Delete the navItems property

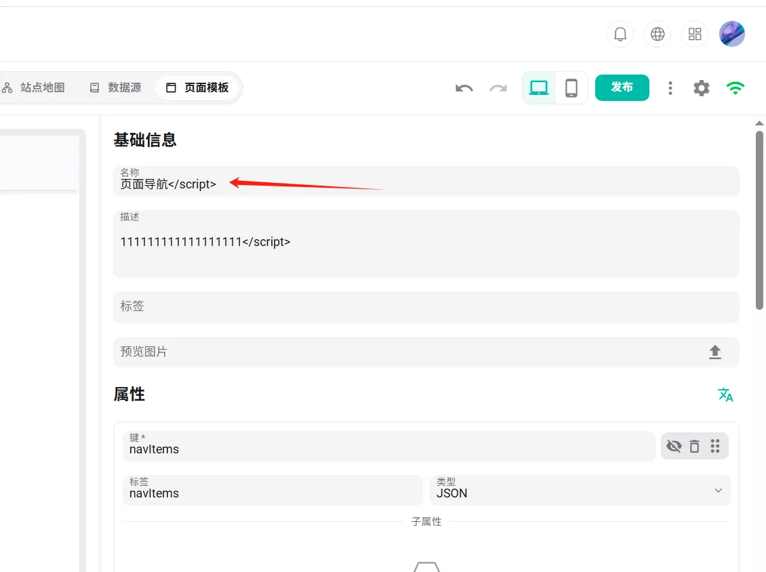pyautogui.click(x=694, y=446)
